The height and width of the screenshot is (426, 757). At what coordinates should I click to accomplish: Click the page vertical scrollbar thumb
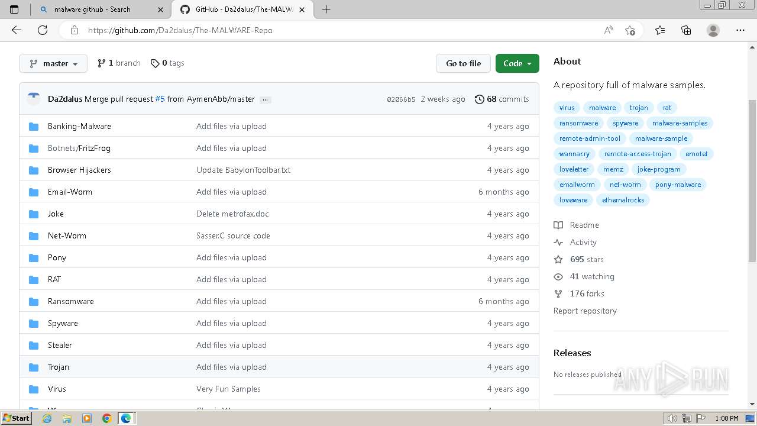click(752, 180)
